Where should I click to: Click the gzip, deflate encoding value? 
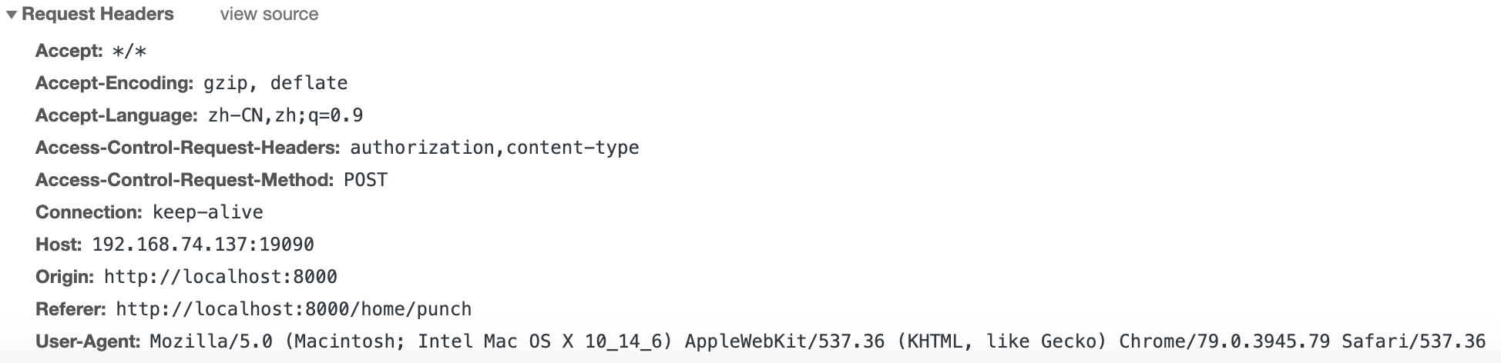click(x=275, y=83)
